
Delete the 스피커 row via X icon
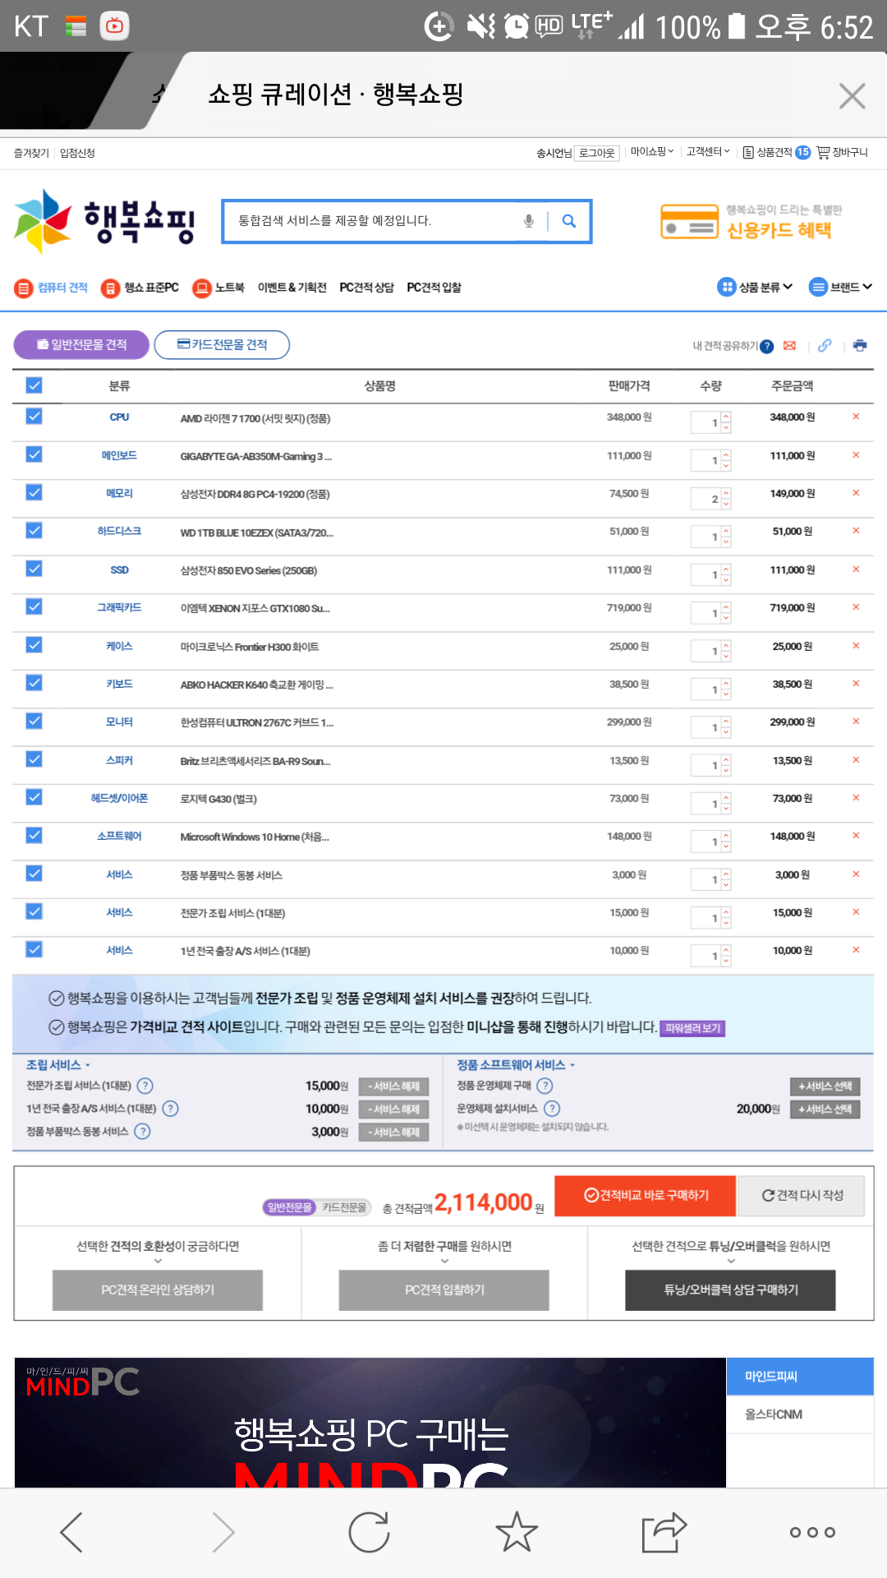tap(856, 760)
